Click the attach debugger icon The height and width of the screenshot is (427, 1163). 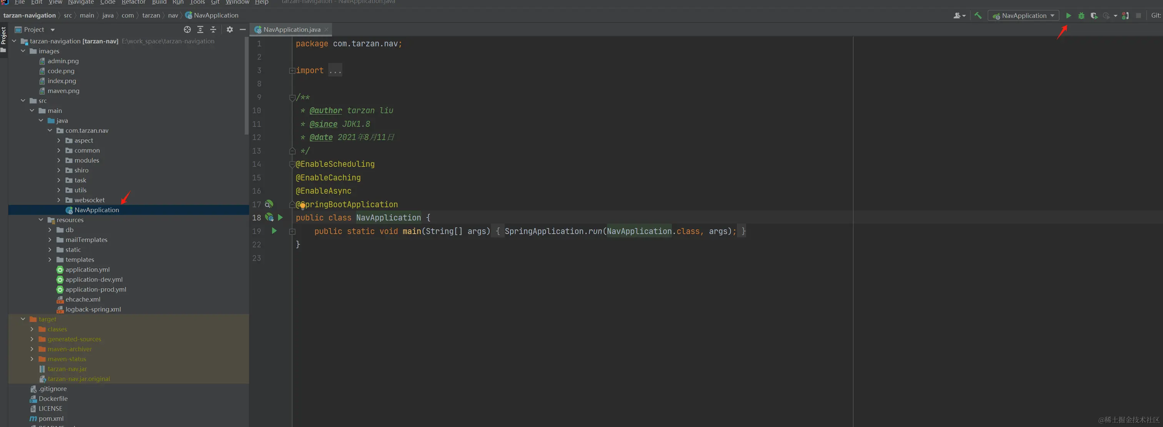point(1125,15)
